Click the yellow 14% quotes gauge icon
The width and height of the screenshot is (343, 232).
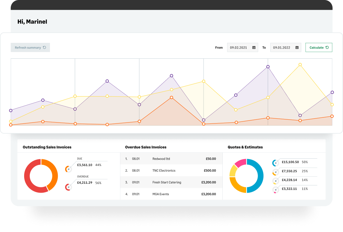(276, 181)
